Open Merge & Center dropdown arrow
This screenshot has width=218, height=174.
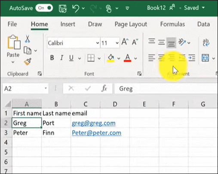214,58
